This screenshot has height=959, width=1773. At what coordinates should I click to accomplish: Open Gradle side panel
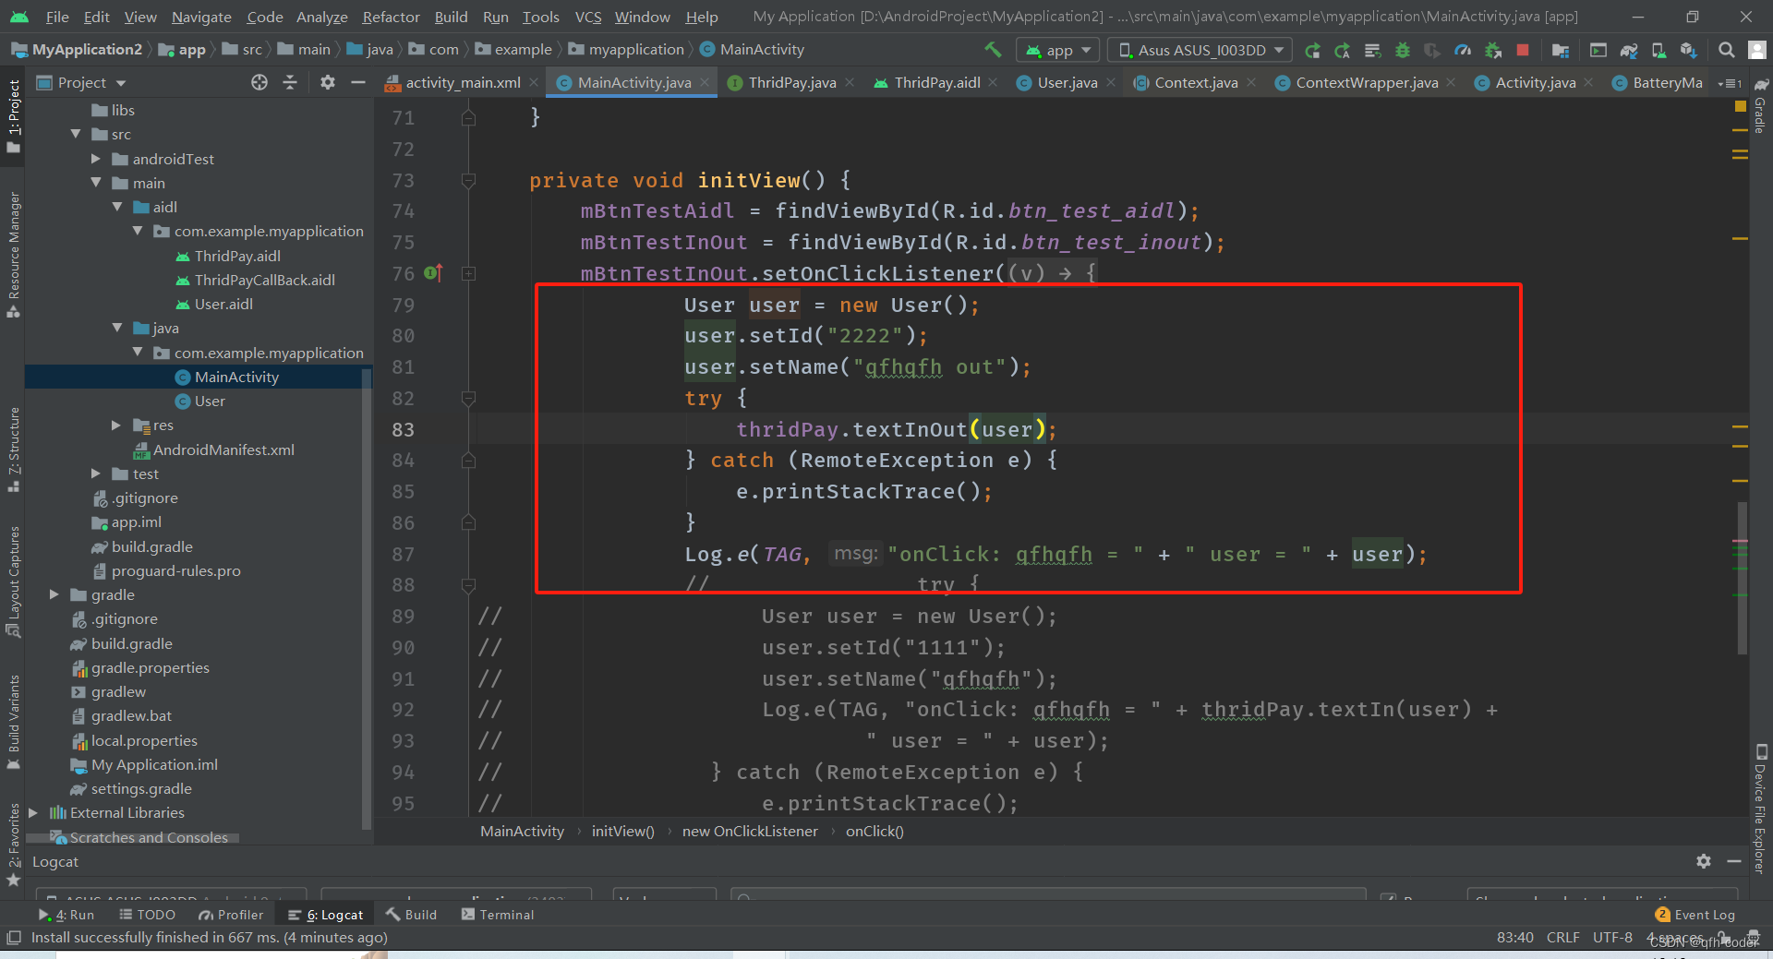coord(1760,108)
